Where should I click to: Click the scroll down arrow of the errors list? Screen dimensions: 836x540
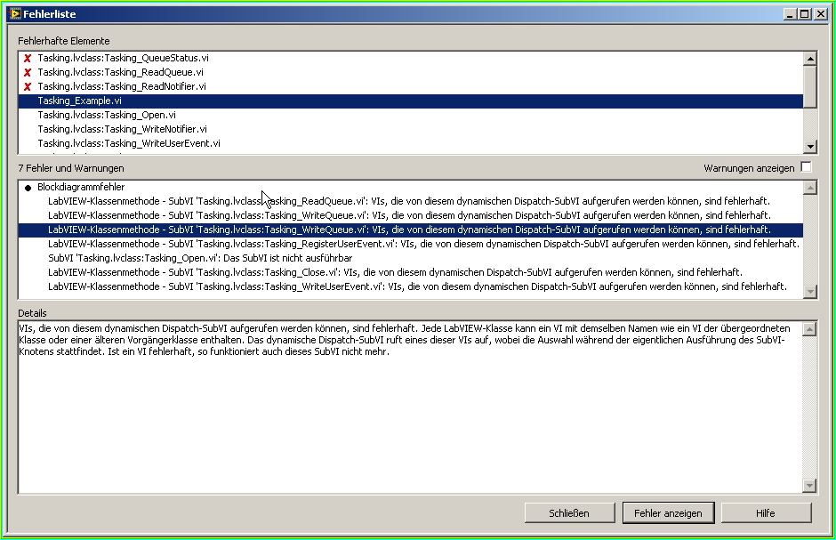point(810,292)
